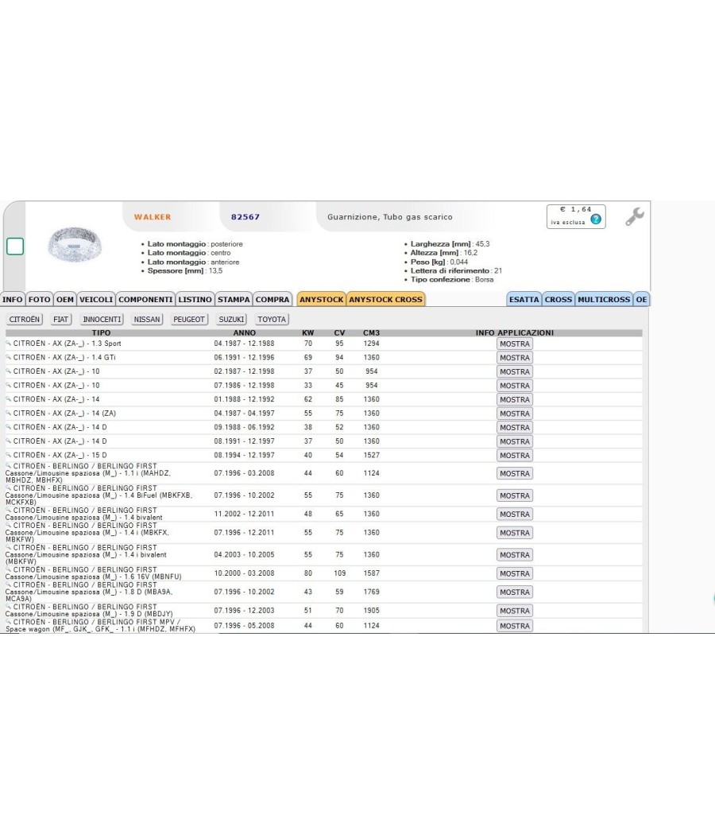Viewport: 715px width, 835px height.
Task: Filter vehicles by INNOCENTI brand
Action: coord(102,320)
